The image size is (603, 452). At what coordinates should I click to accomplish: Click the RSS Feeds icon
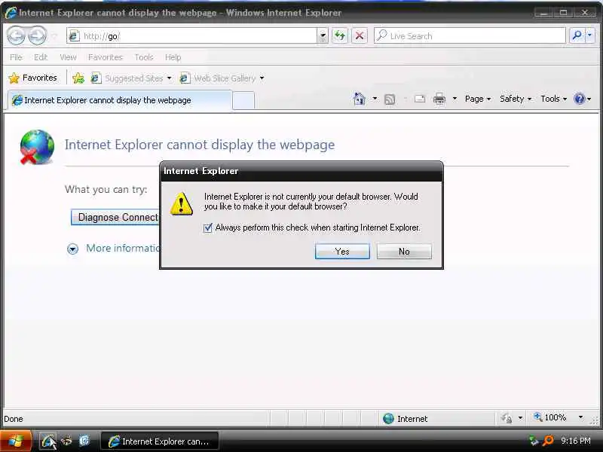coord(390,99)
